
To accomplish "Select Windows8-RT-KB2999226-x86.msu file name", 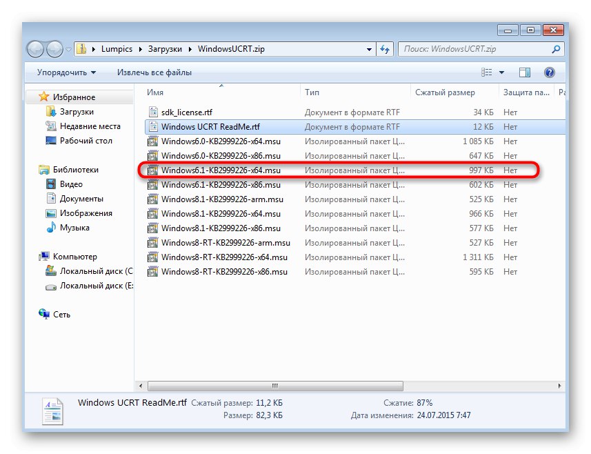I will click(x=224, y=272).
